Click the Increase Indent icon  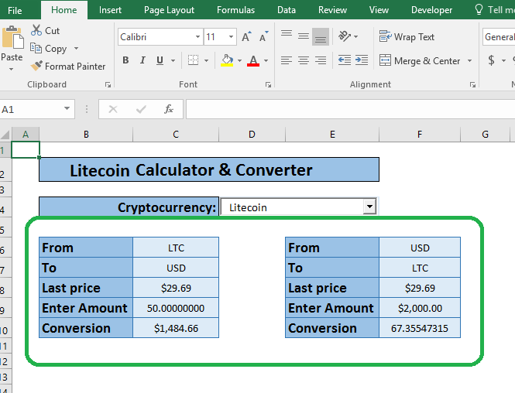tap(362, 60)
